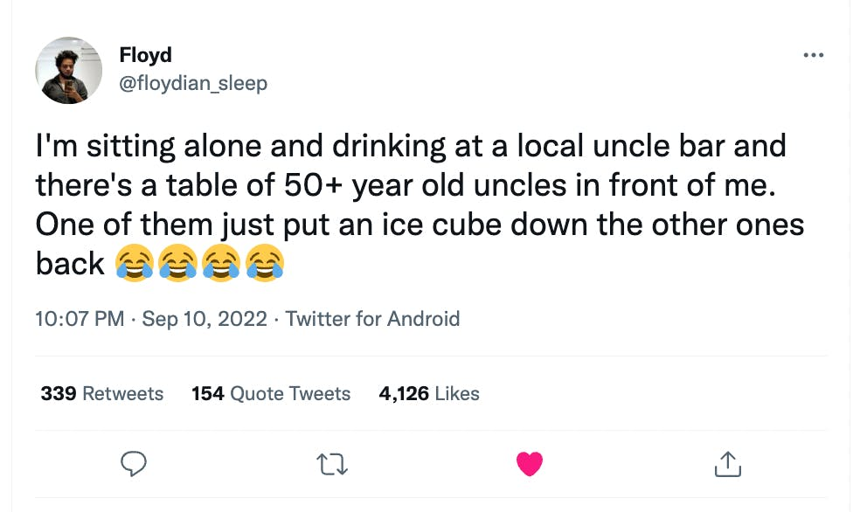View the 154 Quote Tweets
The image size is (860, 512).
(271, 394)
